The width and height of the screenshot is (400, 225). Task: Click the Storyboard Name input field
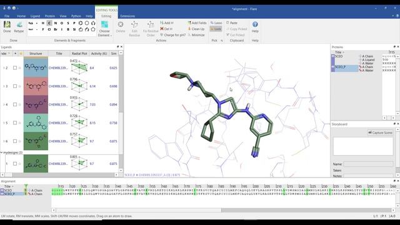[x=368, y=164]
